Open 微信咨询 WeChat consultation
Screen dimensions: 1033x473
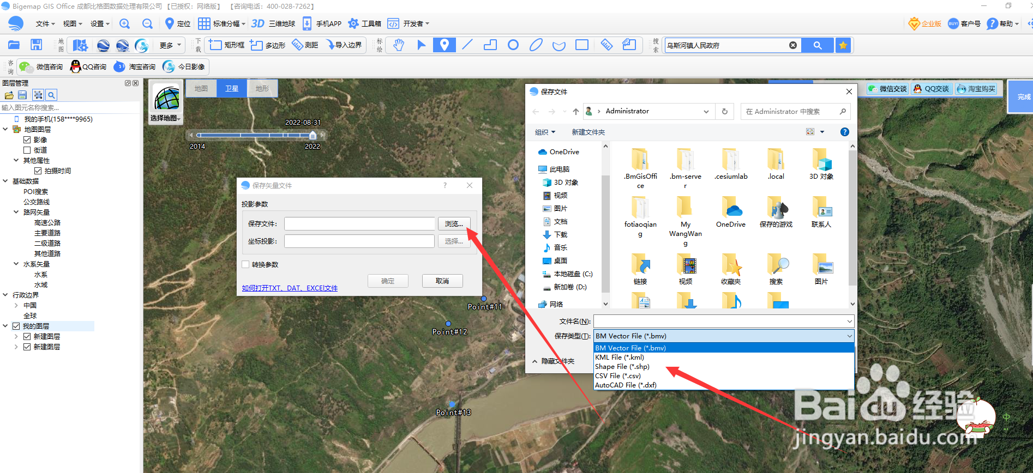click(41, 66)
